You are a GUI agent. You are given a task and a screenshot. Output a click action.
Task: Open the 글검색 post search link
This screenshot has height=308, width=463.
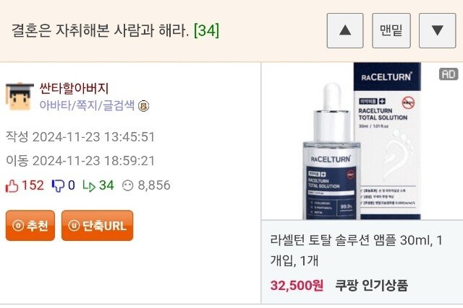[118, 105]
